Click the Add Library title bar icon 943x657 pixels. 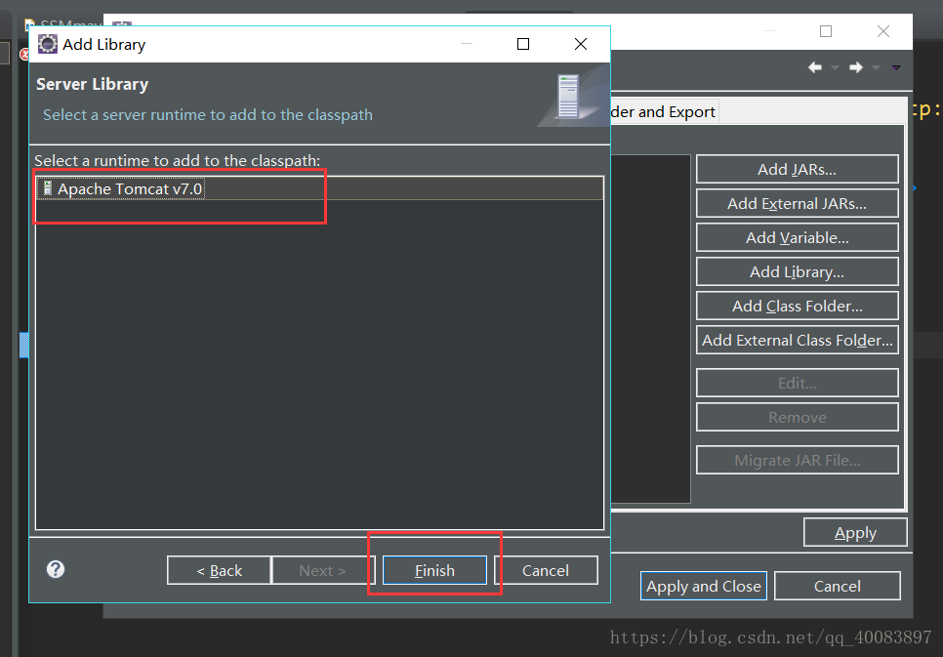tap(48, 44)
